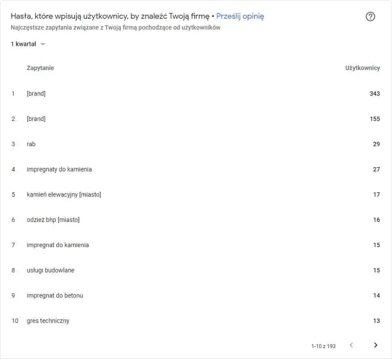Open the Prześlij opinię link
Viewport: 392px width, 359px height.
(240, 16)
